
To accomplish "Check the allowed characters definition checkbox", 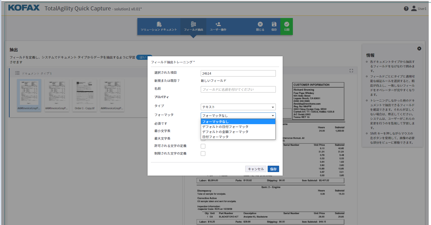I will [203, 146].
